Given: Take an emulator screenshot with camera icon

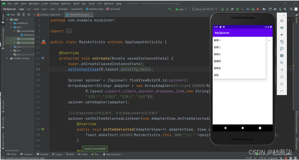Looking at the screenshot, I should pos(282,56).
